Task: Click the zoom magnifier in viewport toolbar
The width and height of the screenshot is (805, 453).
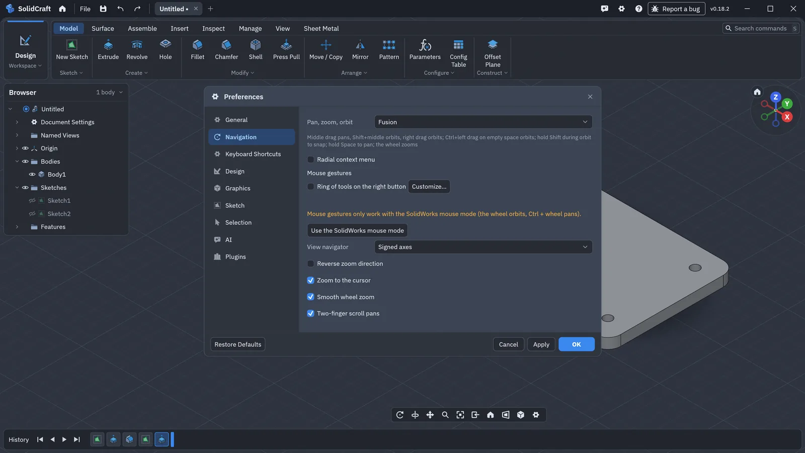Action: (445, 415)
